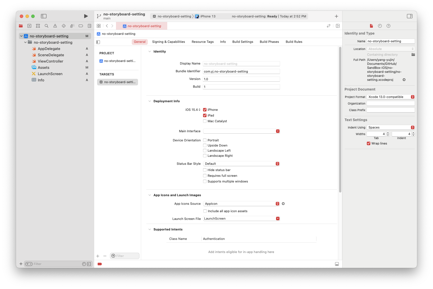Open AppIcon asset arrow button

point(283,204)
